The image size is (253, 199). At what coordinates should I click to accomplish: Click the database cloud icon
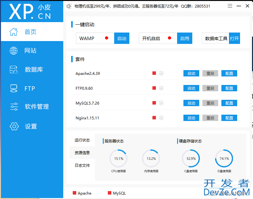pyautogui.click(x=14, y=69)
